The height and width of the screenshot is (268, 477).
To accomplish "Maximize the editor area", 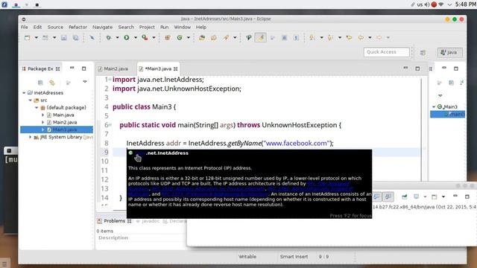I will click(417, 68).
